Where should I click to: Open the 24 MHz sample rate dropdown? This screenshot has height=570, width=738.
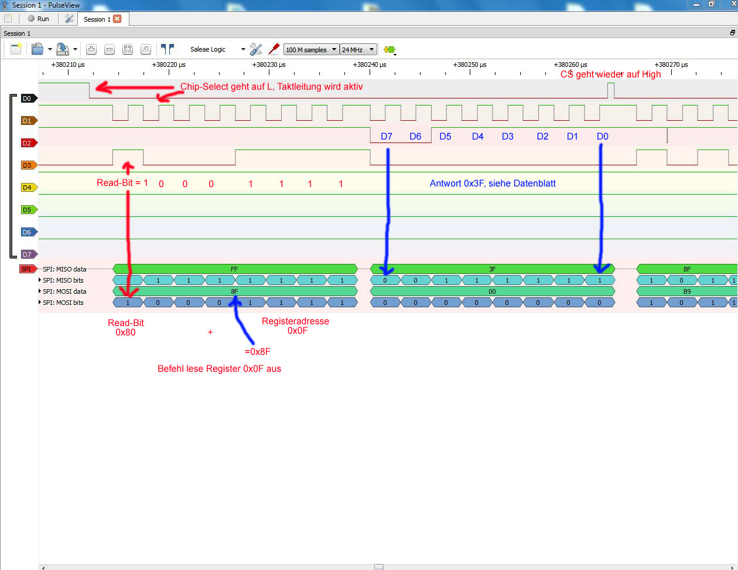click(x=358, y=50)
